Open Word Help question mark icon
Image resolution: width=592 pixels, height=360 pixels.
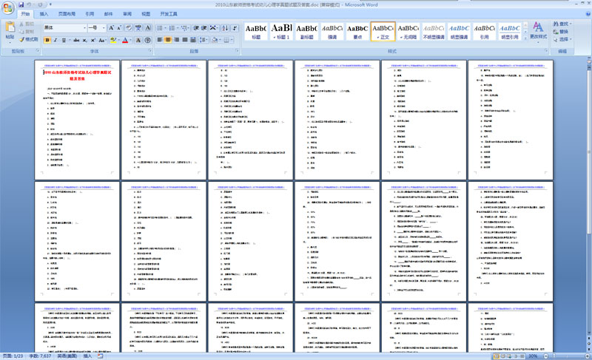pyautogui.click(x=588, y=14)
